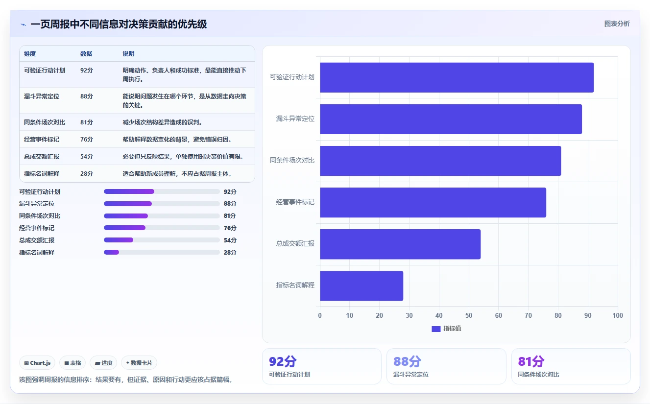Select 漏斗异常定位 cell in the table
The height and width of the screenshot is (404, 650).
[x=42, y=96]
